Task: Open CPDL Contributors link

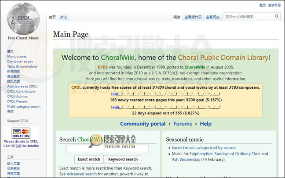Action: pyautogui.click(x=21, y=91)
